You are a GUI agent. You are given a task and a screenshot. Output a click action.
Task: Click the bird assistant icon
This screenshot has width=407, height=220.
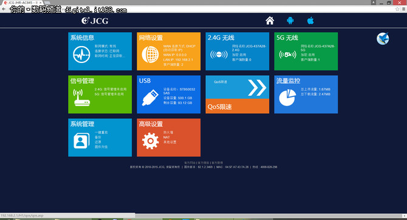point(383,39)
